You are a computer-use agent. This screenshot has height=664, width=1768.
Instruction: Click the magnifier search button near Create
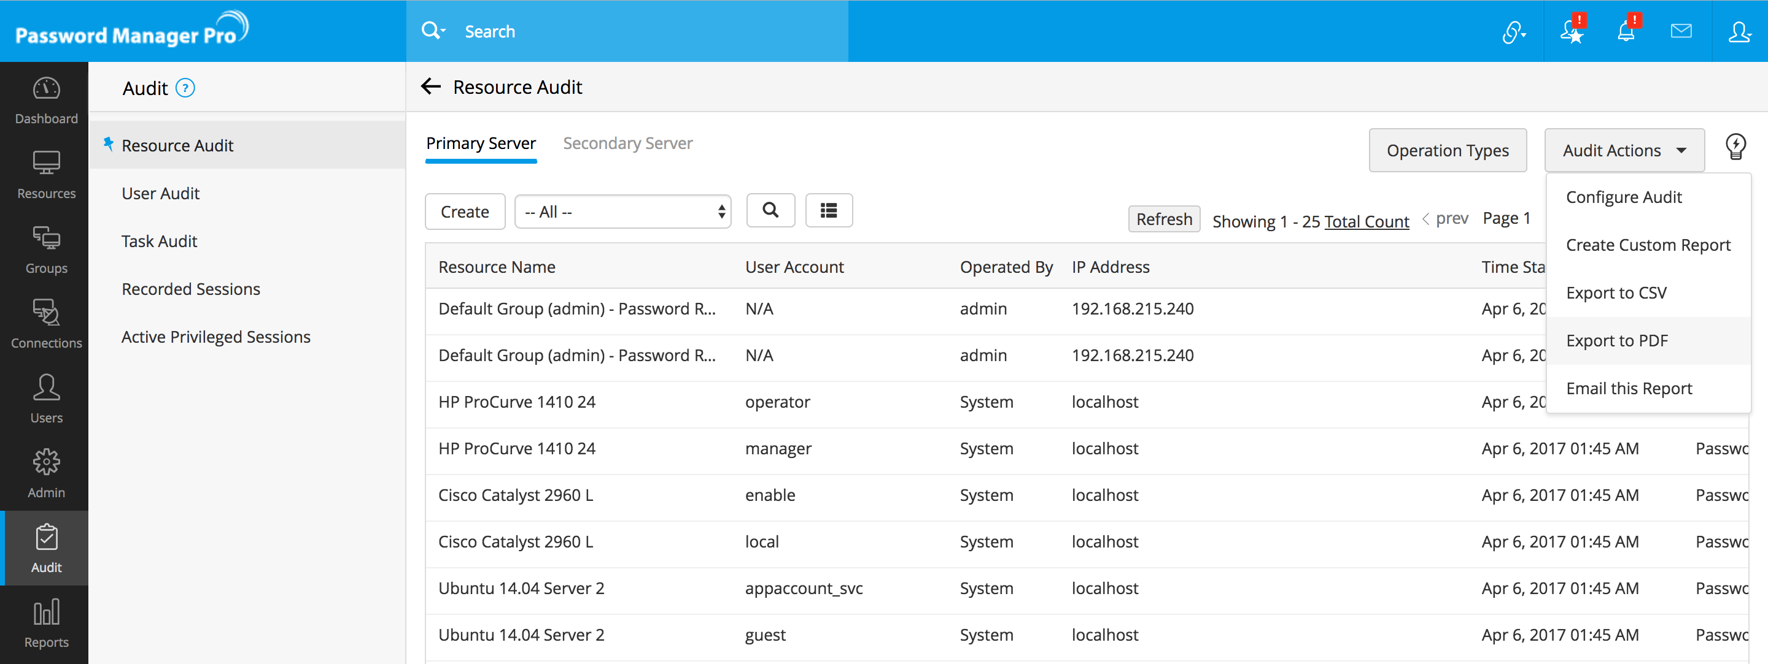(x=770, y=210)
